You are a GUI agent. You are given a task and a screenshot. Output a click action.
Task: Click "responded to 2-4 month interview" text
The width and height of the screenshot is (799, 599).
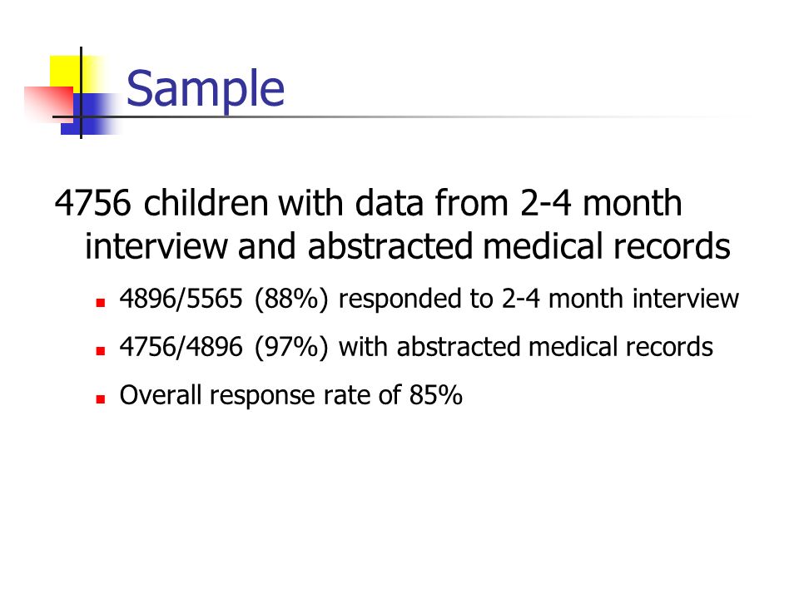[538, 299]
